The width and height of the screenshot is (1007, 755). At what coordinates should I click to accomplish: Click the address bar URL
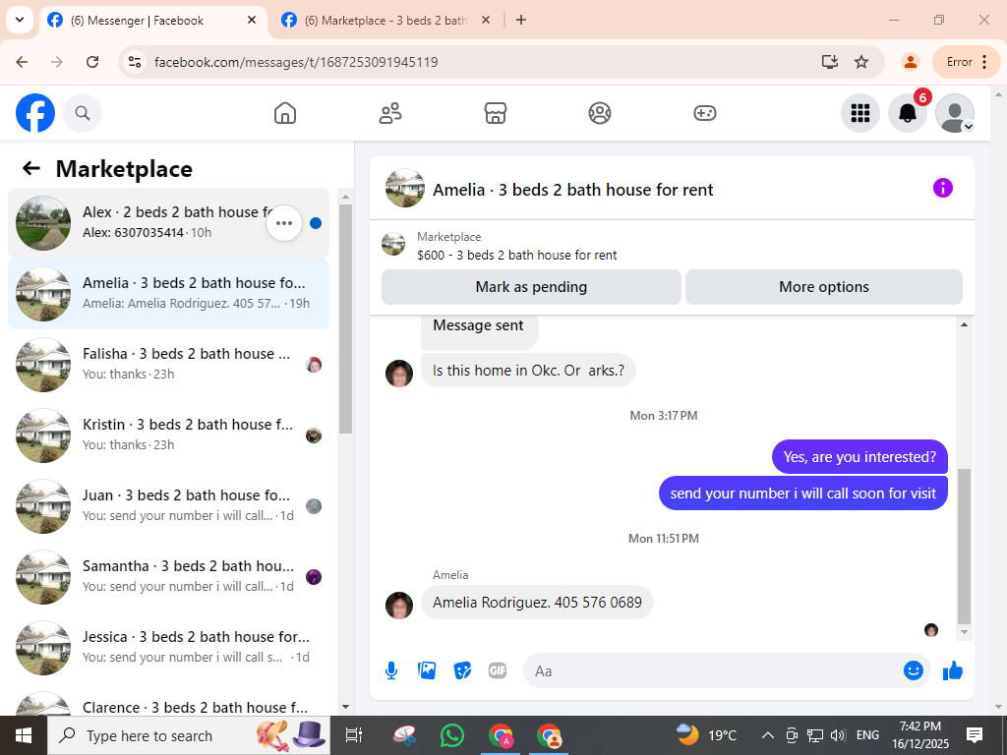coord(296,62)
